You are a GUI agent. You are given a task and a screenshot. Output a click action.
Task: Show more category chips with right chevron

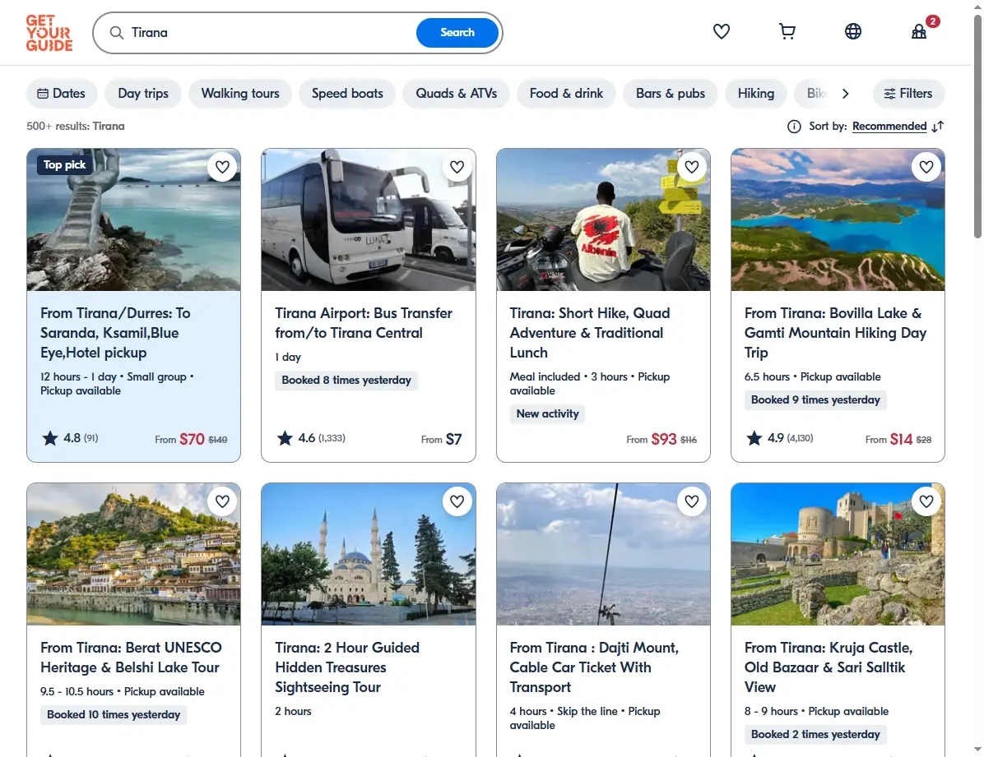tap(845, 94)
